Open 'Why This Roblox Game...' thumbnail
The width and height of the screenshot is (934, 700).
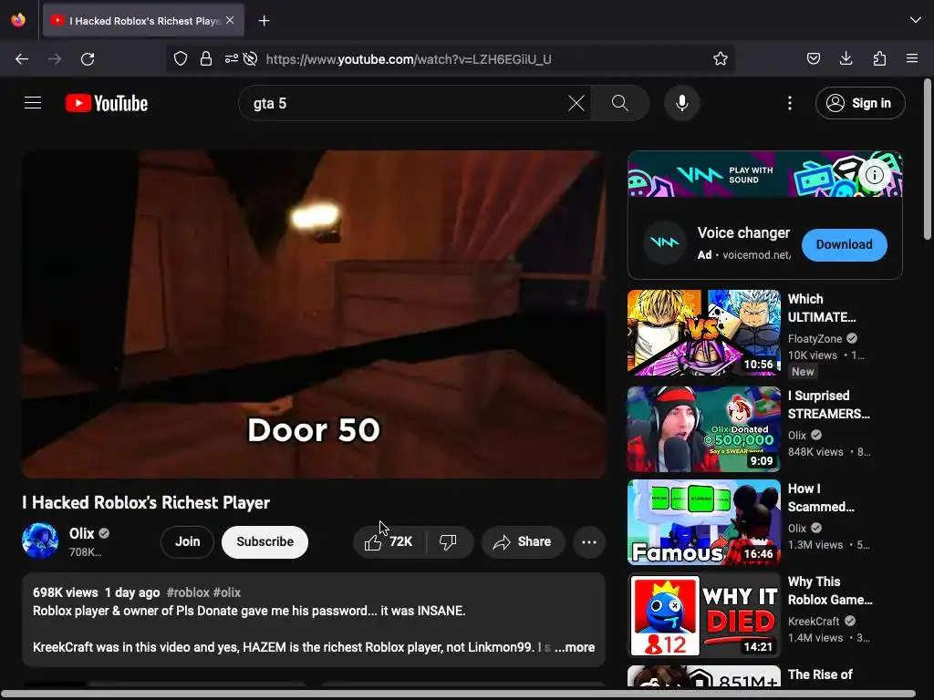click(703, 615)
